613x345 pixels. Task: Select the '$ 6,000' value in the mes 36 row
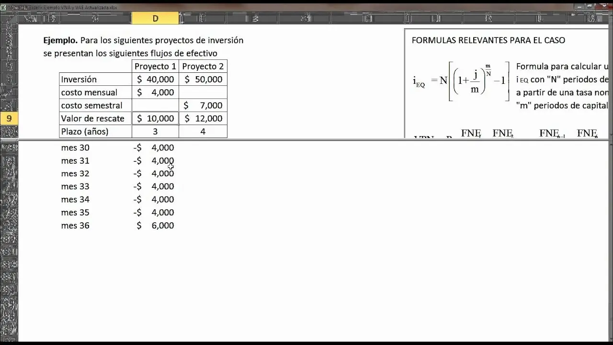[x=155, y=225]
